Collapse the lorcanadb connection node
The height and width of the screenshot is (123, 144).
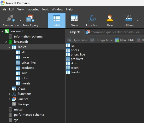[2, 31]
